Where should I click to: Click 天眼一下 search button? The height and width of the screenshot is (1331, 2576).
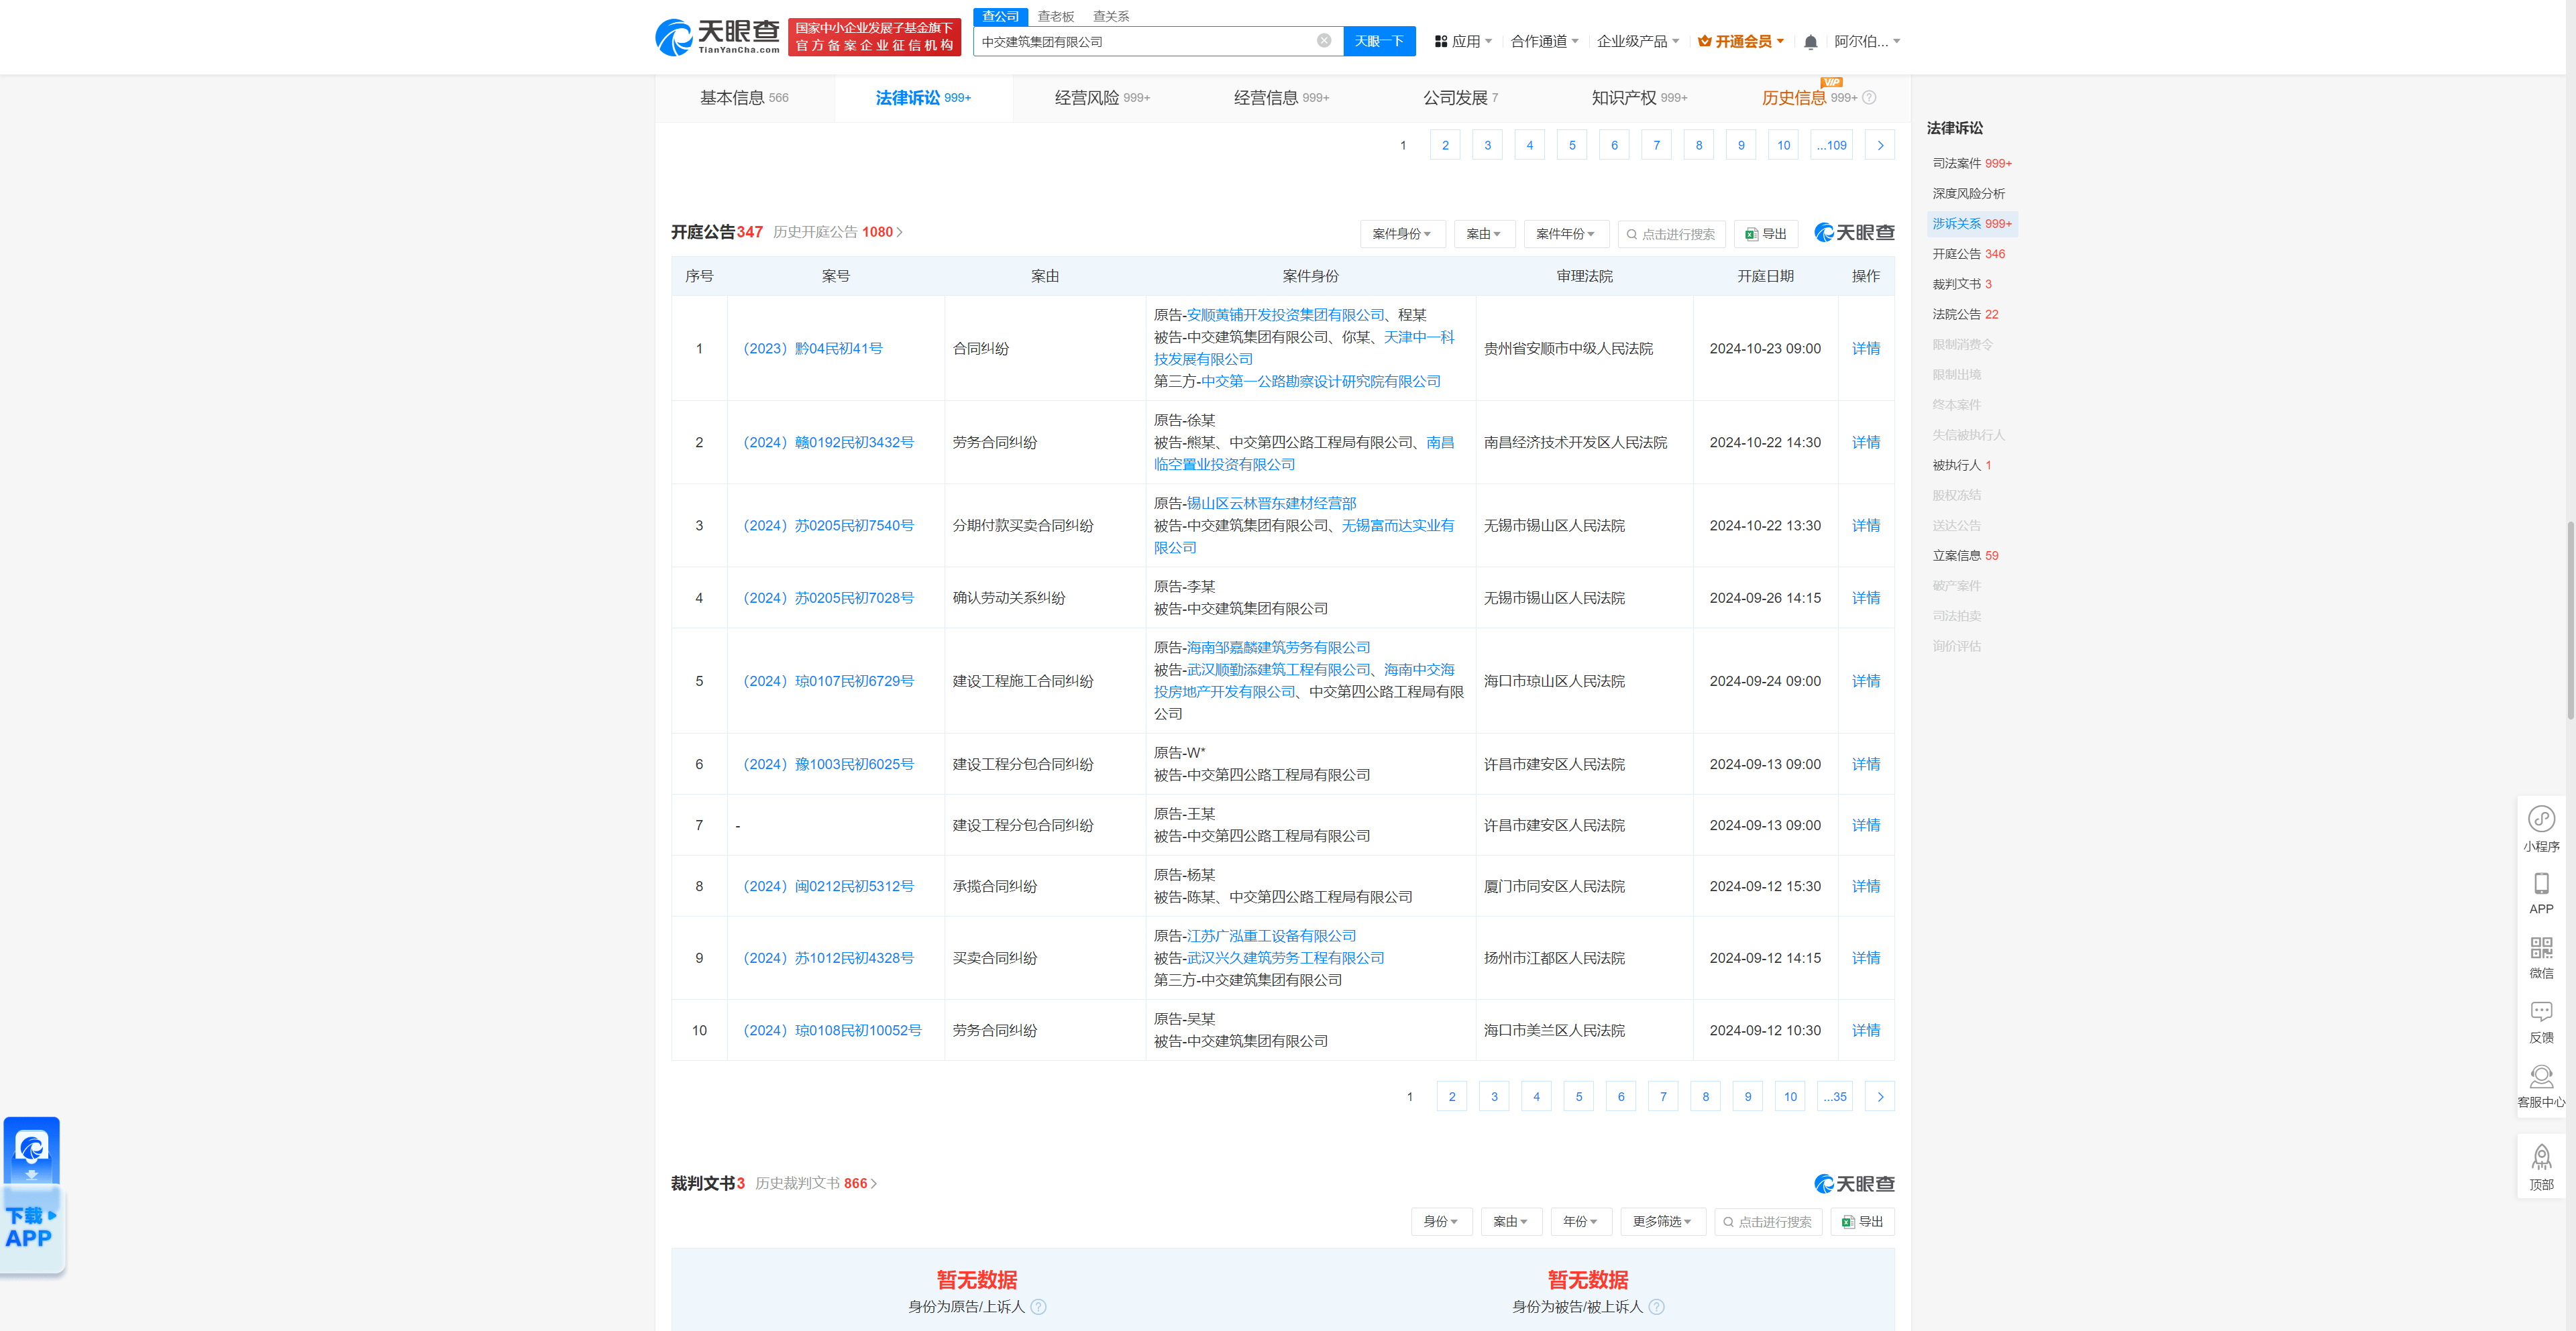pos(1379,41)
